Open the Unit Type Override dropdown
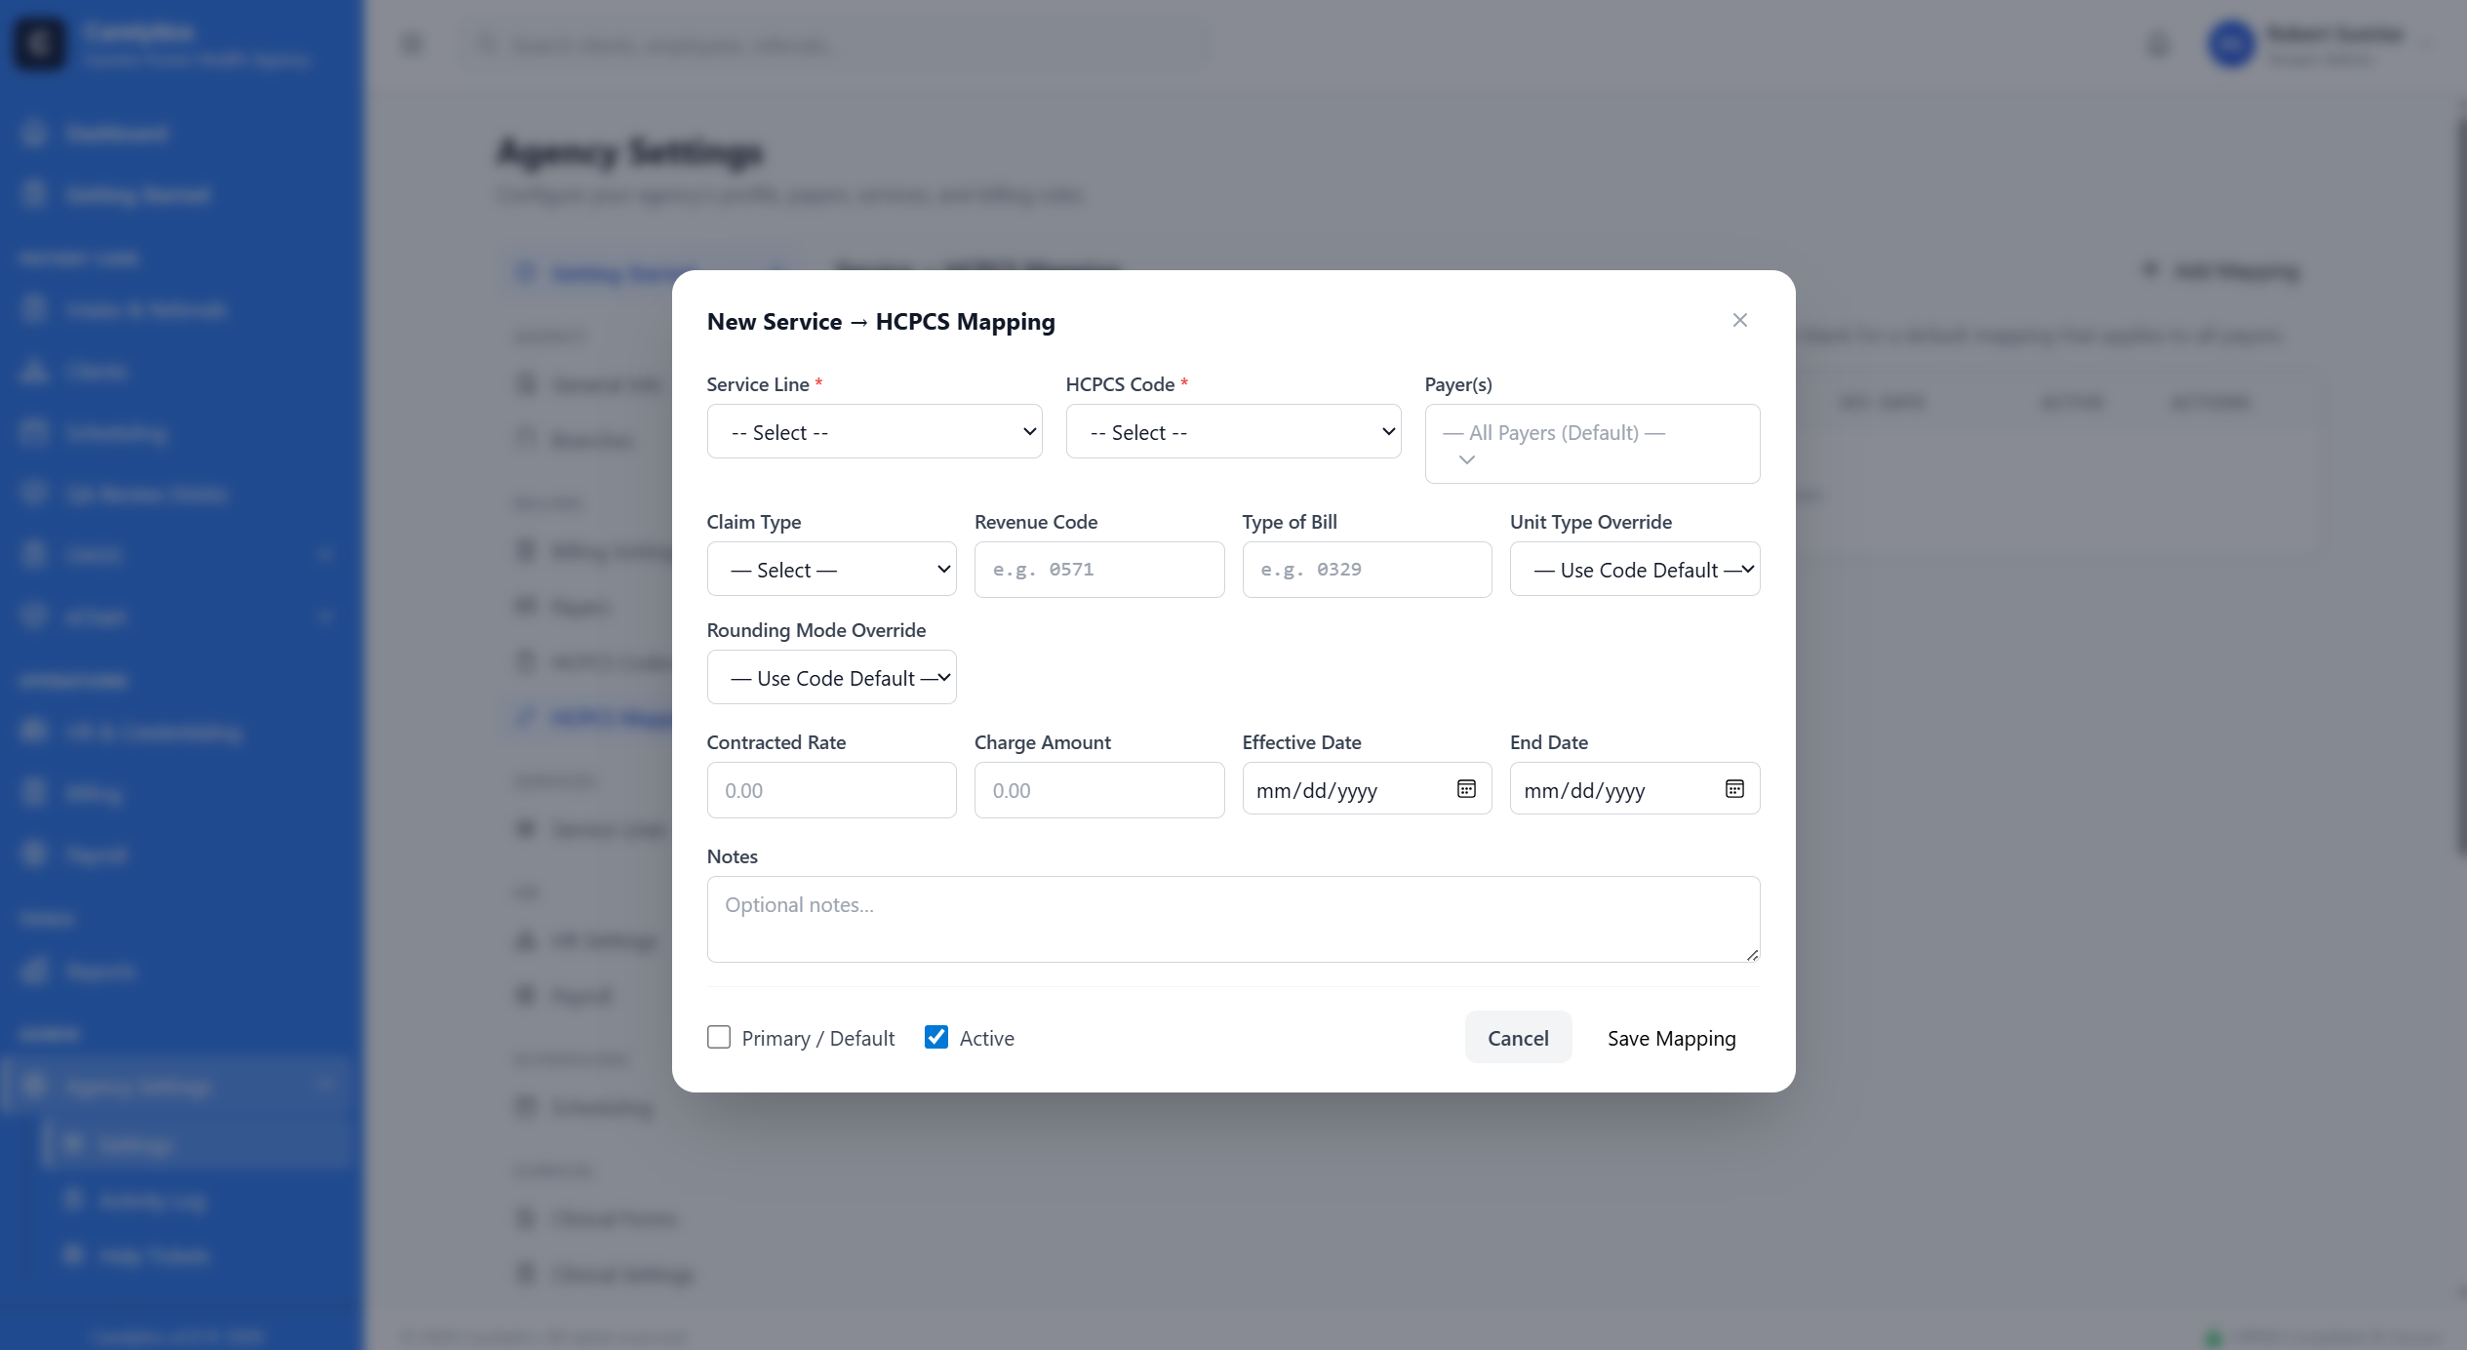This screenshot has height=1350, width=2467. [x=1635, y=570]
